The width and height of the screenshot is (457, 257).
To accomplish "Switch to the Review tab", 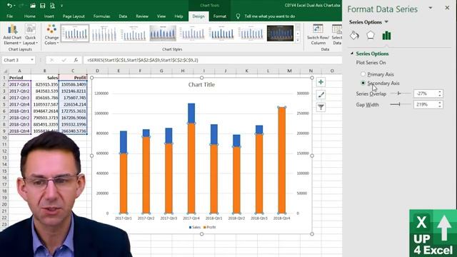I will tap(142, 16).
